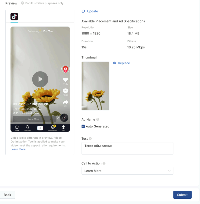Switch to the For You tab
This screenshot has height=204, width=200.
click(48, 31)
